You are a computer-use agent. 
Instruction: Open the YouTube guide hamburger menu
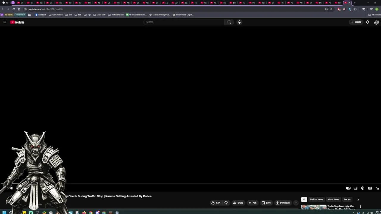pyautogui.click(x=5, y=22)
